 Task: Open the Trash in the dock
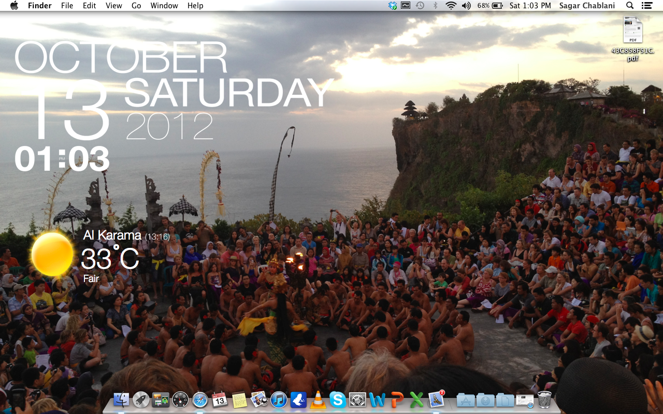[x=544, y=400]
